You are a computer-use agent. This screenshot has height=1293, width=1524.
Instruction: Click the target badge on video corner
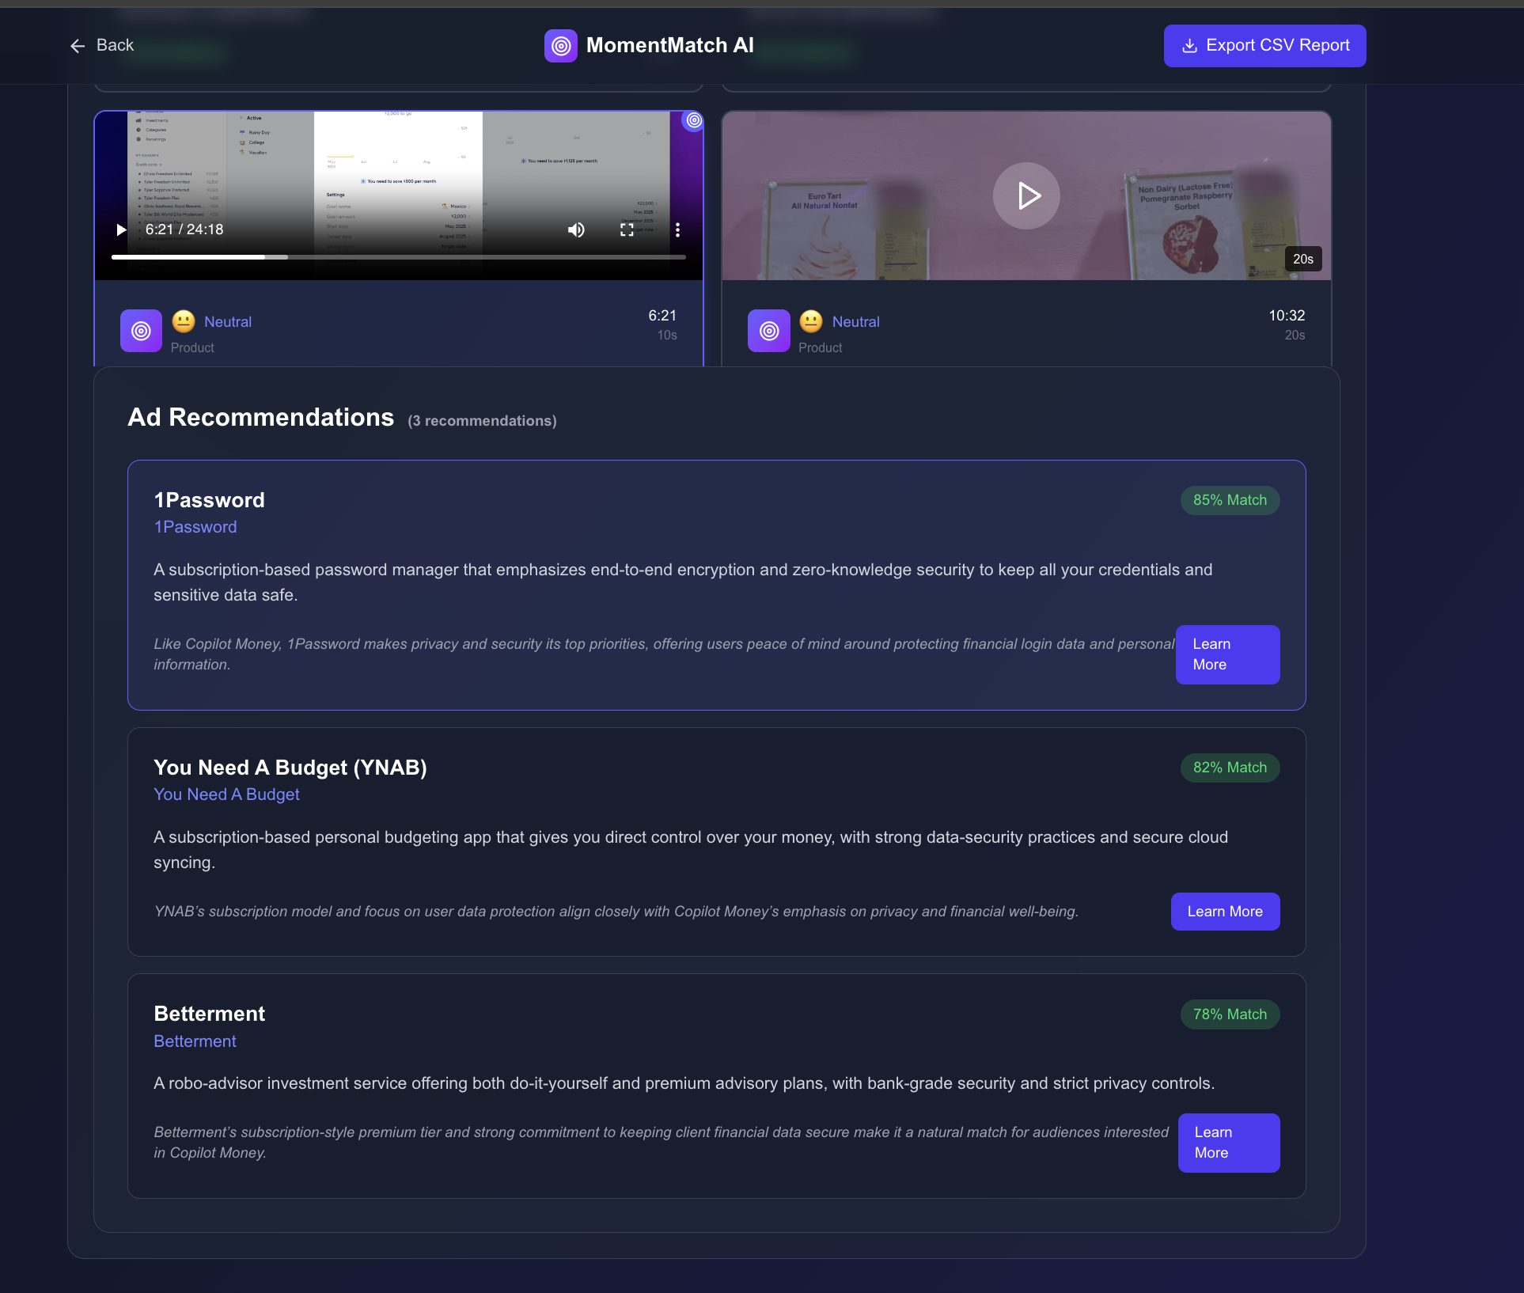point(694,120)
